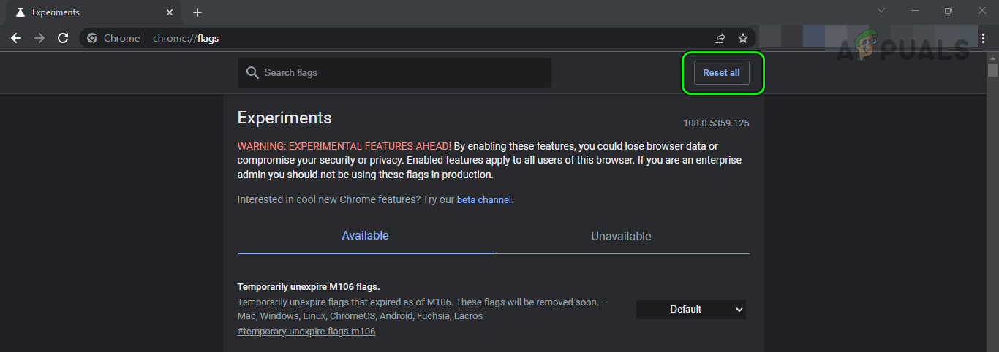Go forward using the forward arrow

point(39,38)
